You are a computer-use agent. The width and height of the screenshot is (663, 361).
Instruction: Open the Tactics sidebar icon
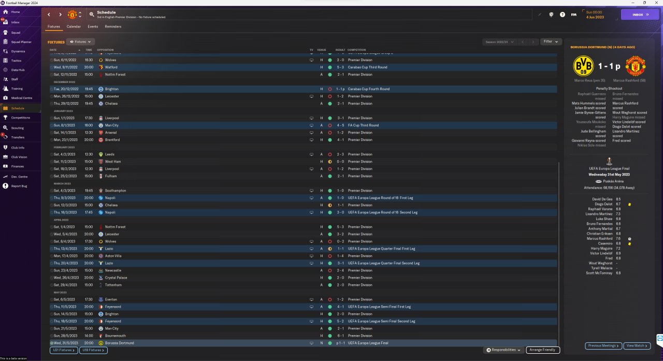click(5, 61)
